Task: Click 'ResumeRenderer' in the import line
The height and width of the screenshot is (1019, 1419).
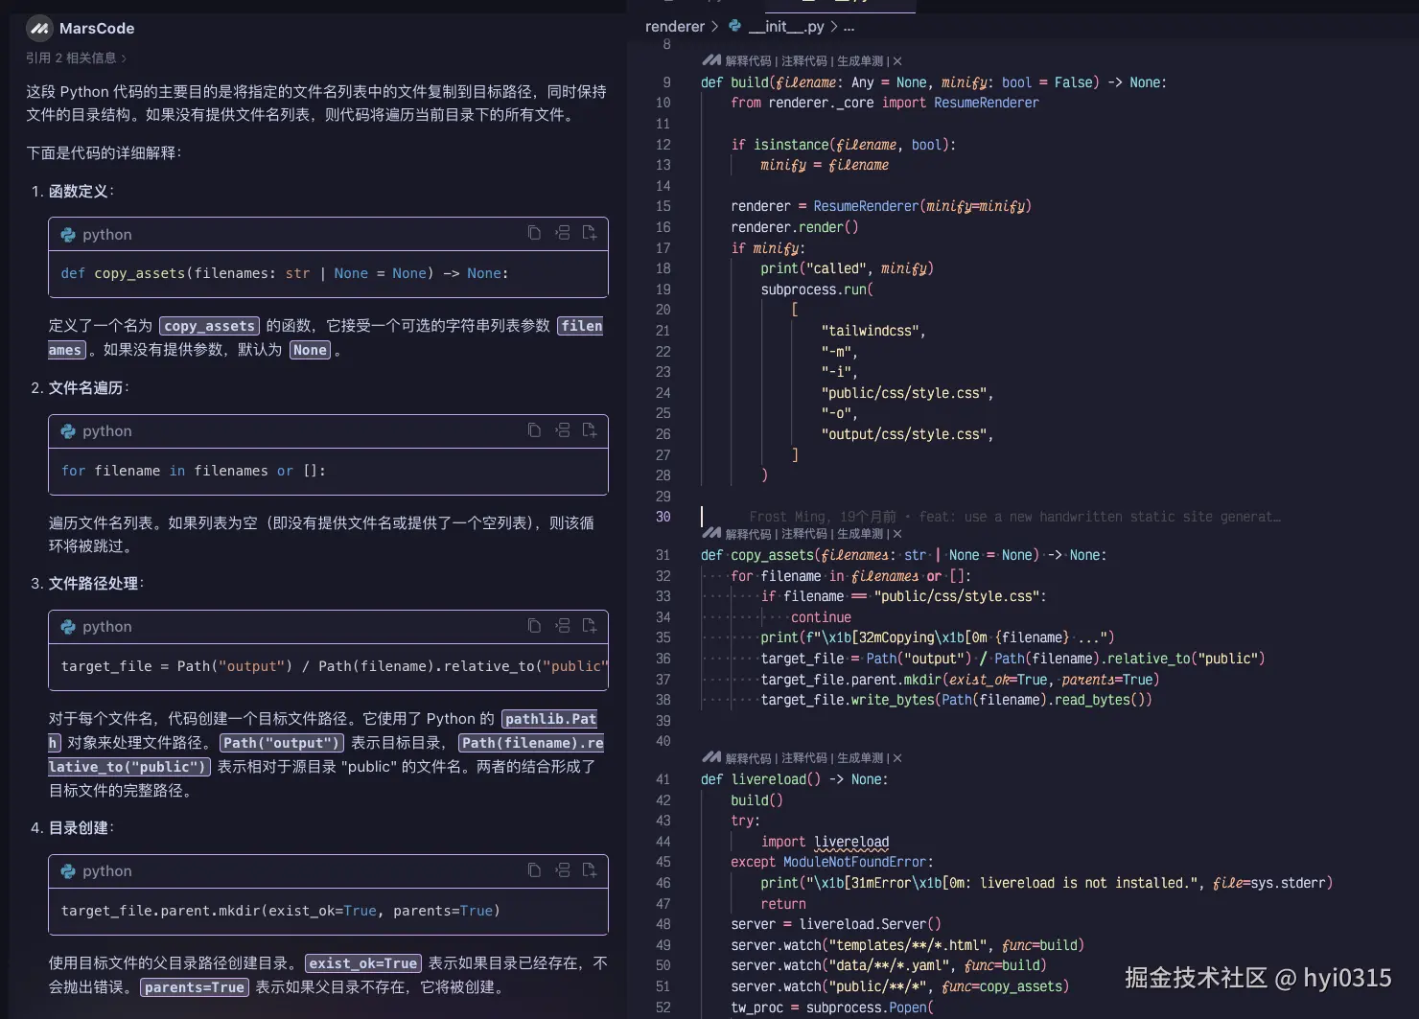Action: [x=987, y=103]
